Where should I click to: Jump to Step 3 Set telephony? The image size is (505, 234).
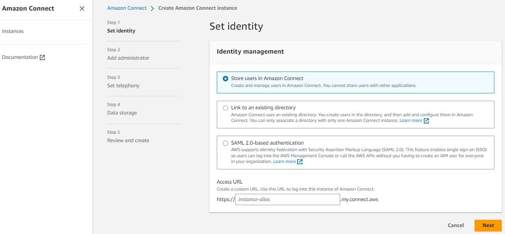click(x=123, y=85)
